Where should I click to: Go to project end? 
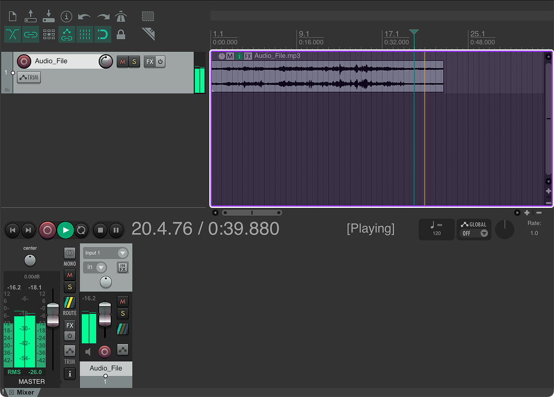(x=28, y=230)
